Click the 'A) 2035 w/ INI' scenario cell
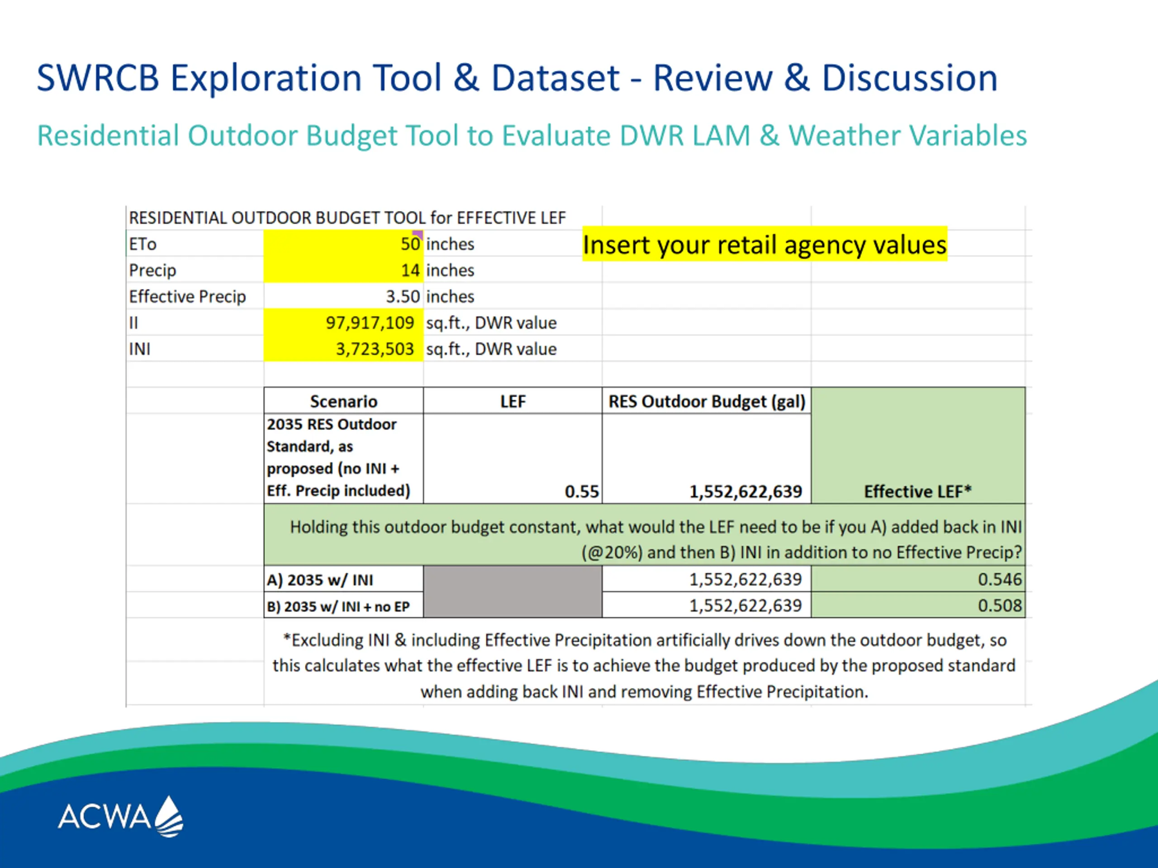This screenshot has height=868, width=1158. click(x=343, y=579)
